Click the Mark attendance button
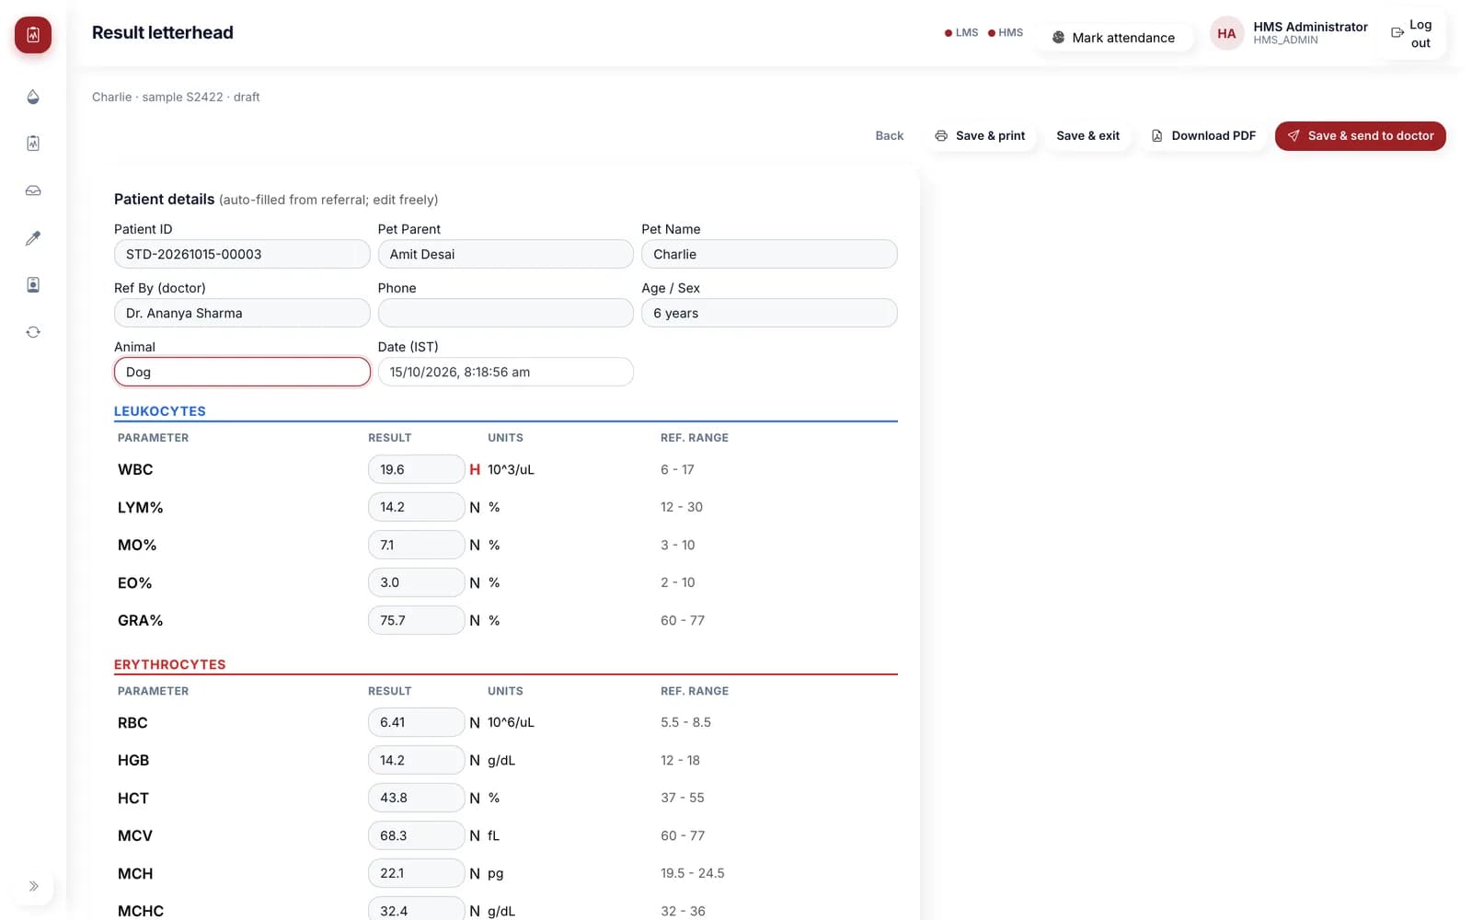 (1113, 38)
